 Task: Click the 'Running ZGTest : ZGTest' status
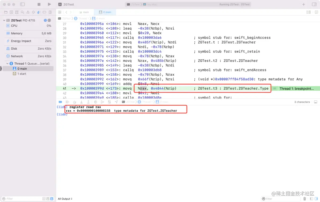(234, 5)
